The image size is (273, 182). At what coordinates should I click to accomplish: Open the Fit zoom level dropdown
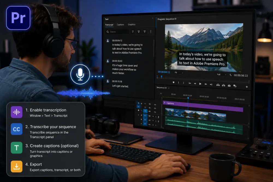(x=179, y=73)
